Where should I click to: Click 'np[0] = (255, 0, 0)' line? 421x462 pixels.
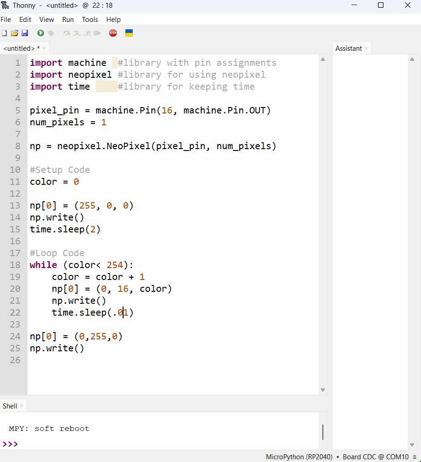(x=81, y=206)
